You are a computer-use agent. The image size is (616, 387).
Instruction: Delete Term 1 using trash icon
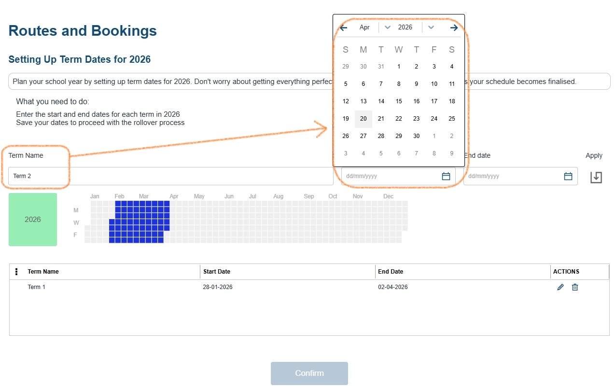[575, 287]
